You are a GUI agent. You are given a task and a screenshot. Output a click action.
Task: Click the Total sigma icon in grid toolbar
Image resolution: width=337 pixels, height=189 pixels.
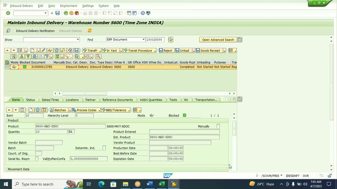coord(57,56)
